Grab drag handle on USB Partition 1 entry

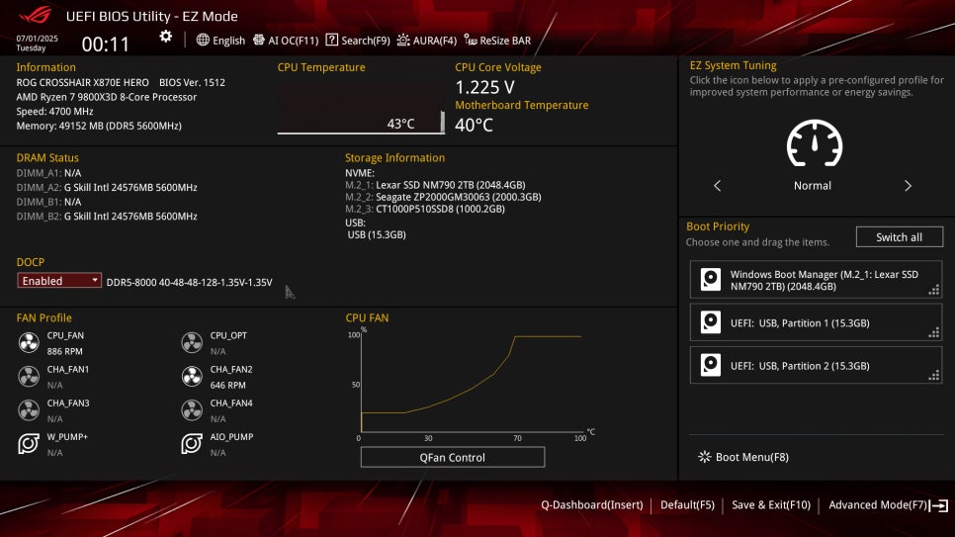click(933, 333)
